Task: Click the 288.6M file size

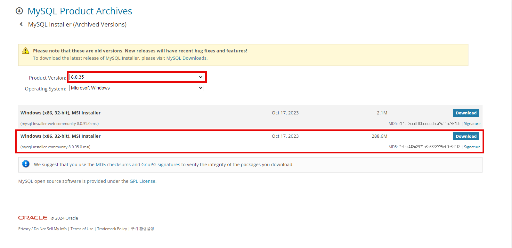Action: point(379,136)
